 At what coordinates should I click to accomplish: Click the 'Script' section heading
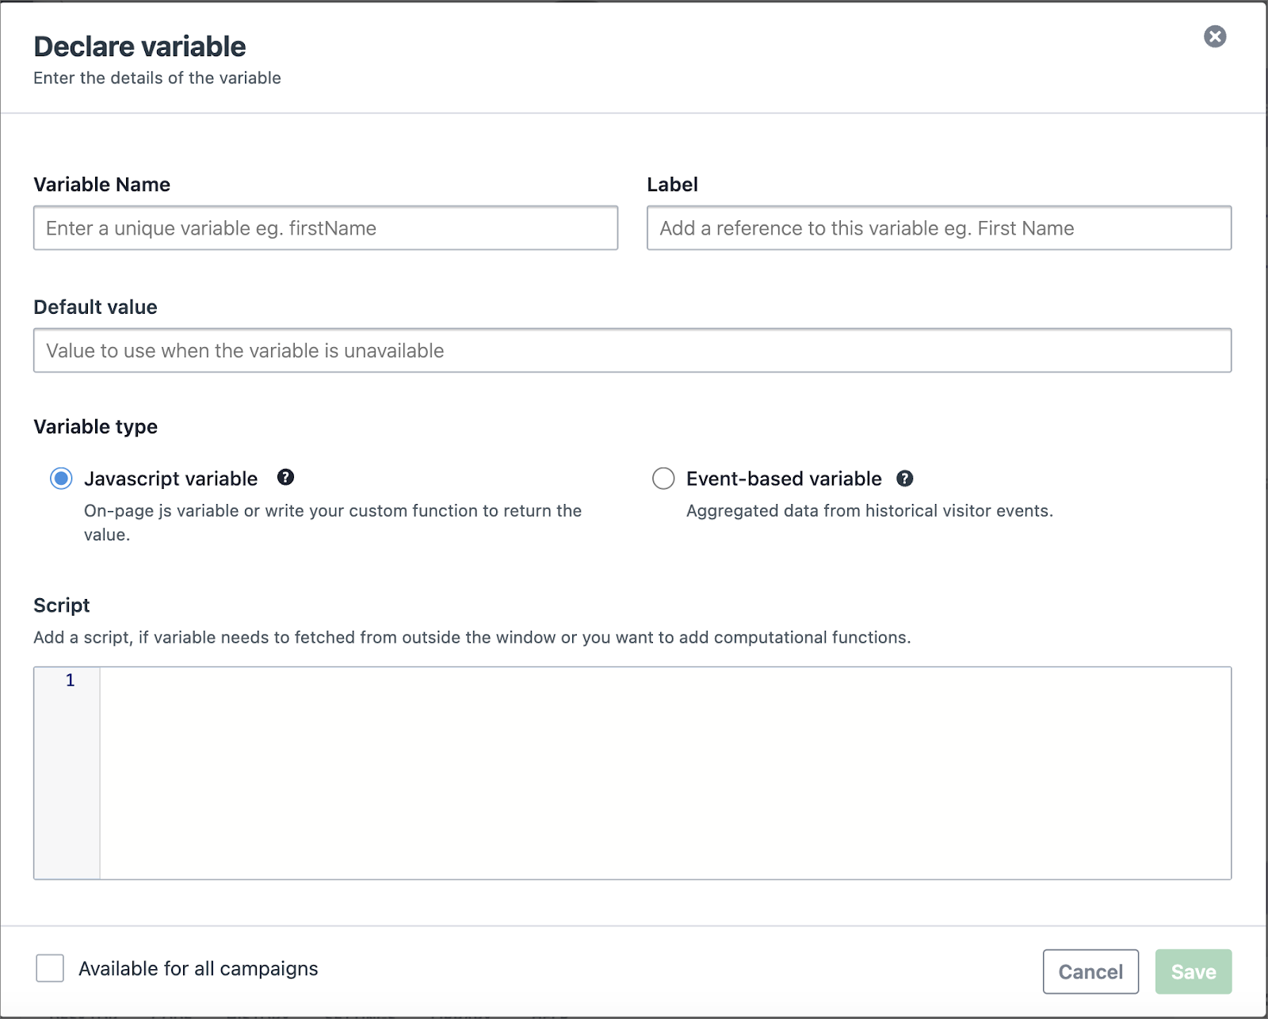[x=61, y=605]
